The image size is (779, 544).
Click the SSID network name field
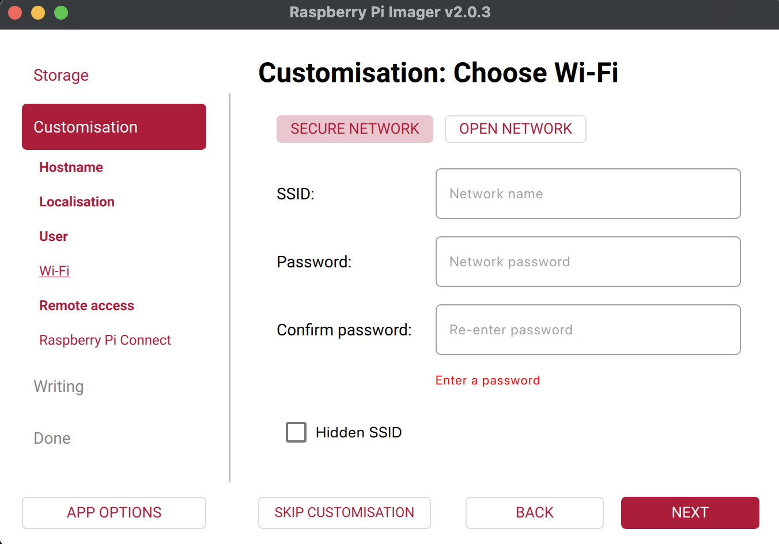[588, 194]
